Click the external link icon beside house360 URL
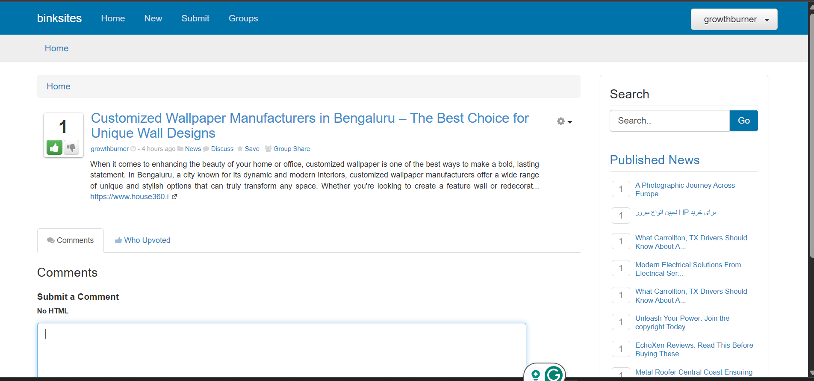This screenshot has height=381, width=814. tap(174, 197)
